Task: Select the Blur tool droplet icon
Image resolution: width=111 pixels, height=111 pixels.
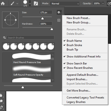Action: (1, 95)
